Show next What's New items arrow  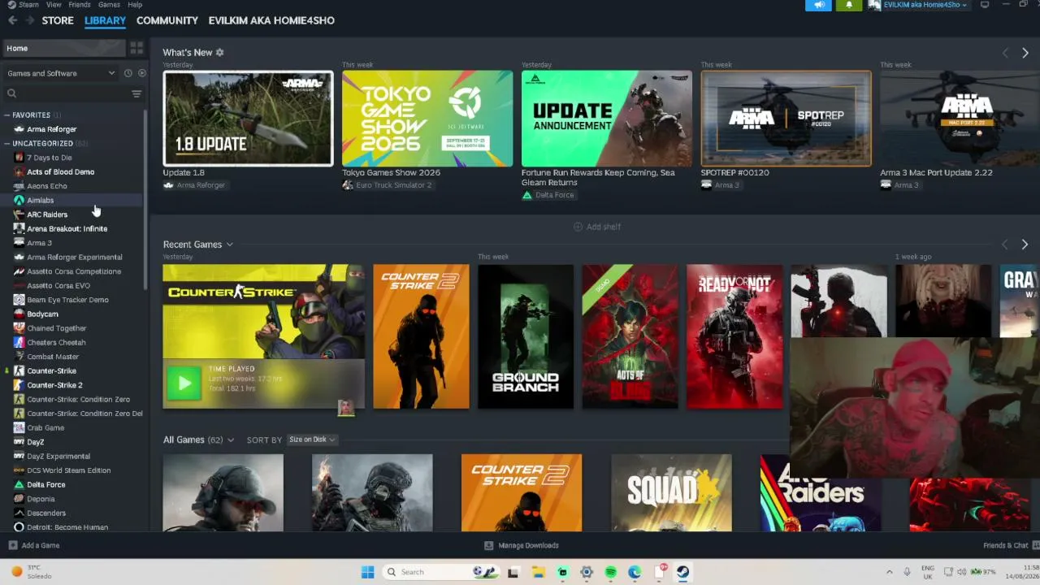[1025, 53]
